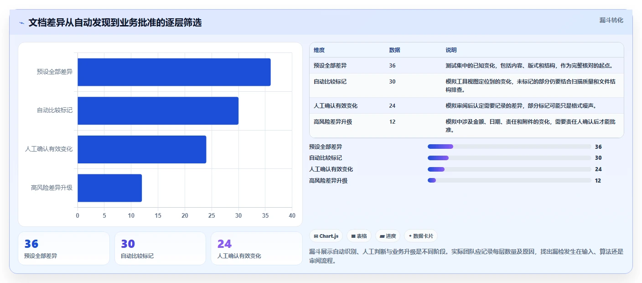Click the wave icon beside the page title
The image size is (642, 283).
point(21,23)
